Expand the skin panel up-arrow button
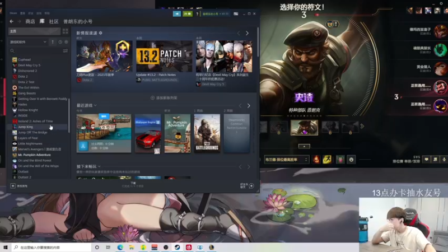Viewport: 448px width, 252px height. coord(304,146)
